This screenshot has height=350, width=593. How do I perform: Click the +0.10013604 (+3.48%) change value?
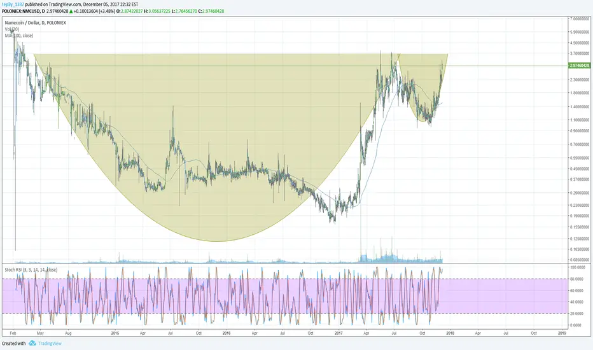(95, 11)
